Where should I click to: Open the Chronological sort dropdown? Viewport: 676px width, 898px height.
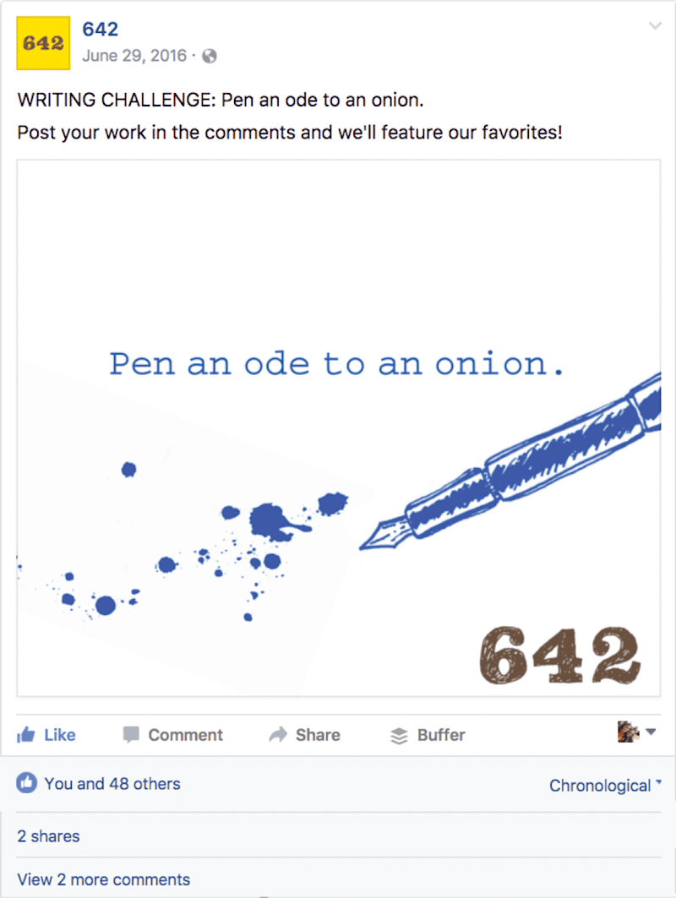coord(605,786)
